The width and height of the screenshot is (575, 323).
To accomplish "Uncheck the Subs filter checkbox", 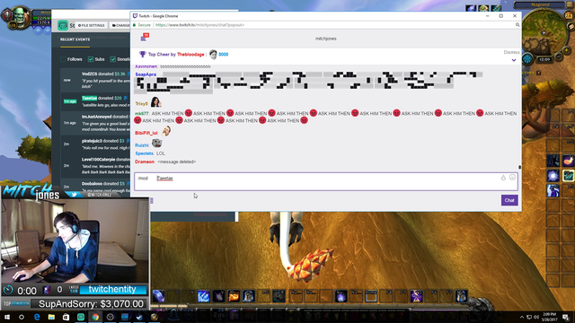I will (x=91, y=59).
